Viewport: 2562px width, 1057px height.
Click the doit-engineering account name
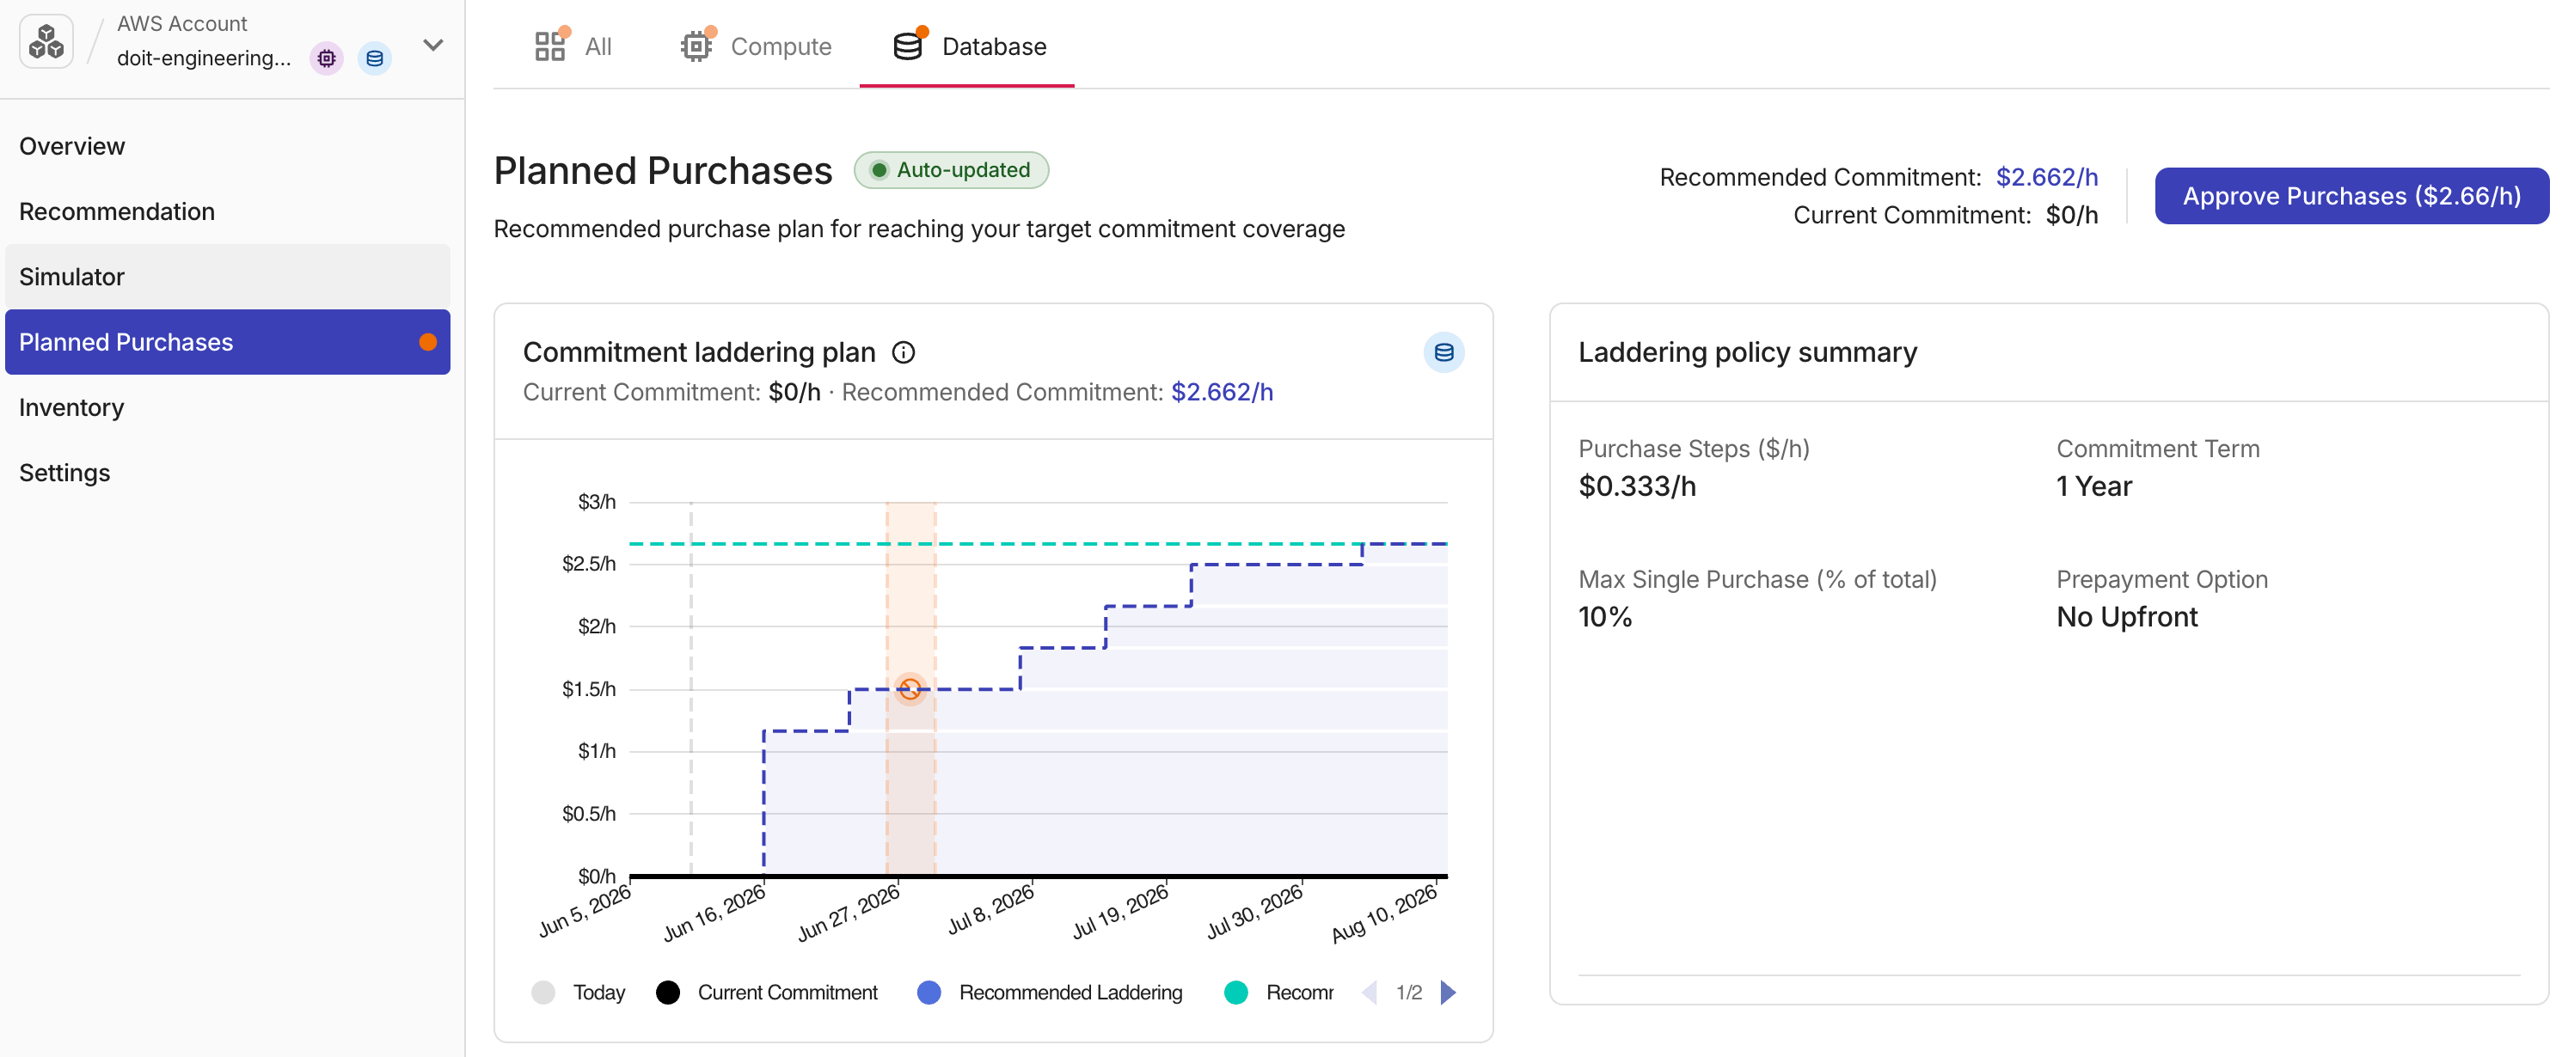[x=204, y=58]
